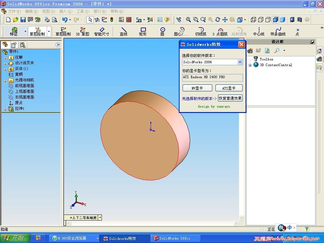
Task: Select the Rectangle sketch tool
Action: 143,31
